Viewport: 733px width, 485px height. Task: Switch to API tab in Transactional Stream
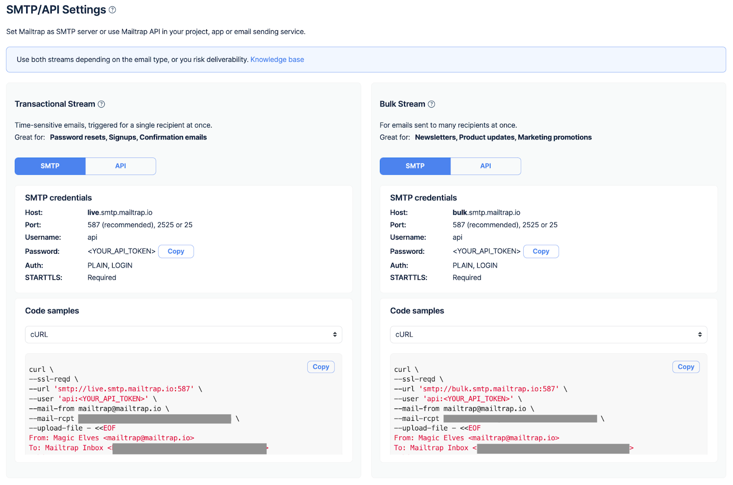click(120, 166)
